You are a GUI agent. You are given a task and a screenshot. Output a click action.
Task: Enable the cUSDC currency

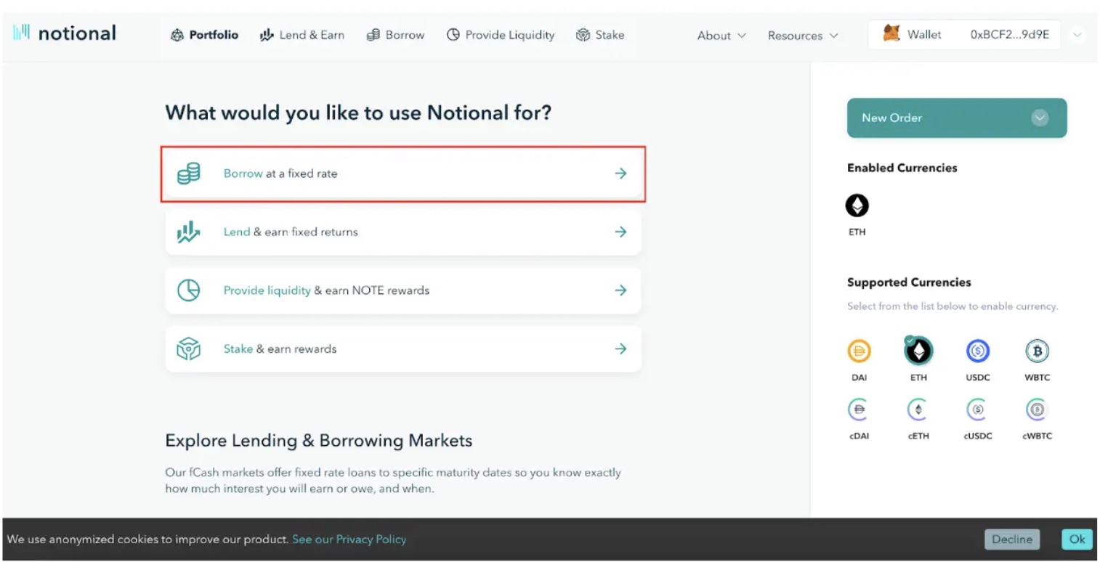977,410
